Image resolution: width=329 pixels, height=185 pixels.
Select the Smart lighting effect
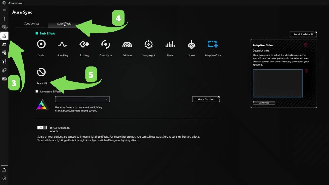(192, 48)
